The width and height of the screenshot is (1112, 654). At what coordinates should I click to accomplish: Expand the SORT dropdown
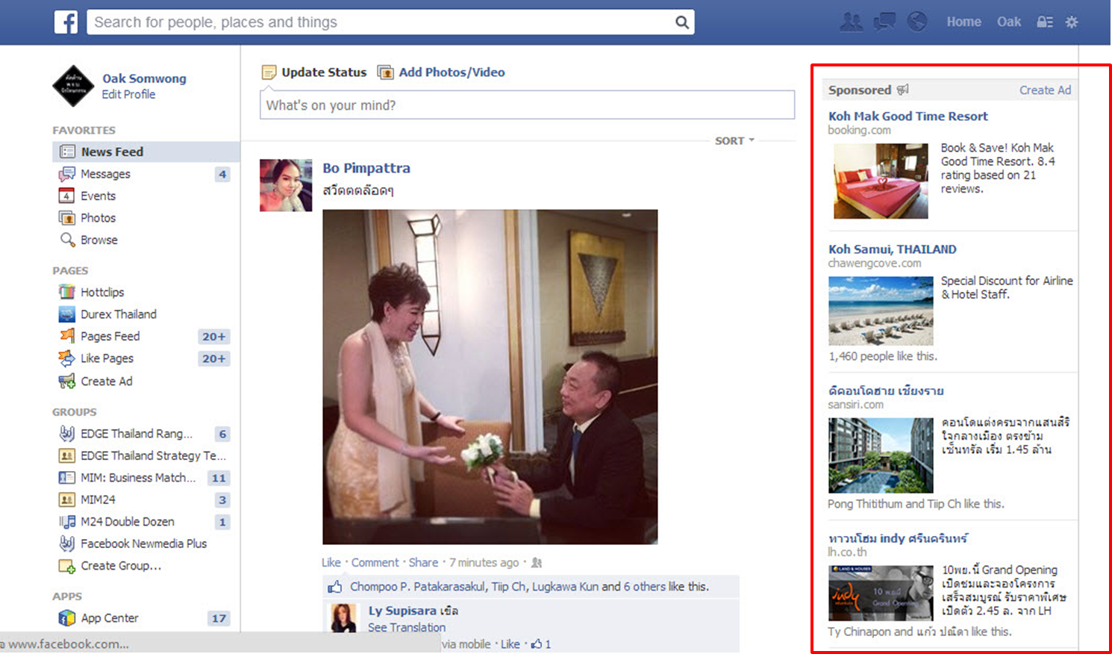coord(734,140)
